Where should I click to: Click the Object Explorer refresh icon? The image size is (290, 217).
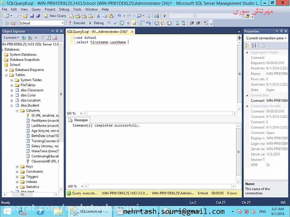pos(48,38)
